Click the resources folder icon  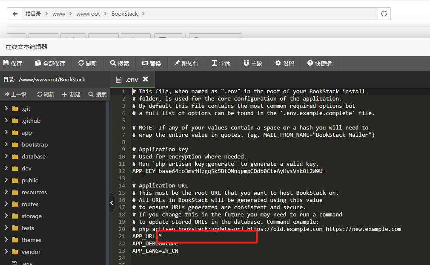(x=15, y=192)
